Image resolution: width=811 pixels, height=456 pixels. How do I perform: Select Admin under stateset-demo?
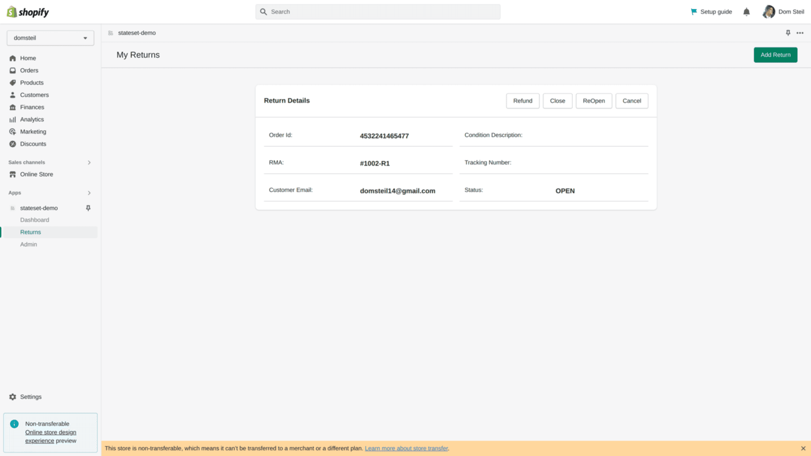[28, 244]
